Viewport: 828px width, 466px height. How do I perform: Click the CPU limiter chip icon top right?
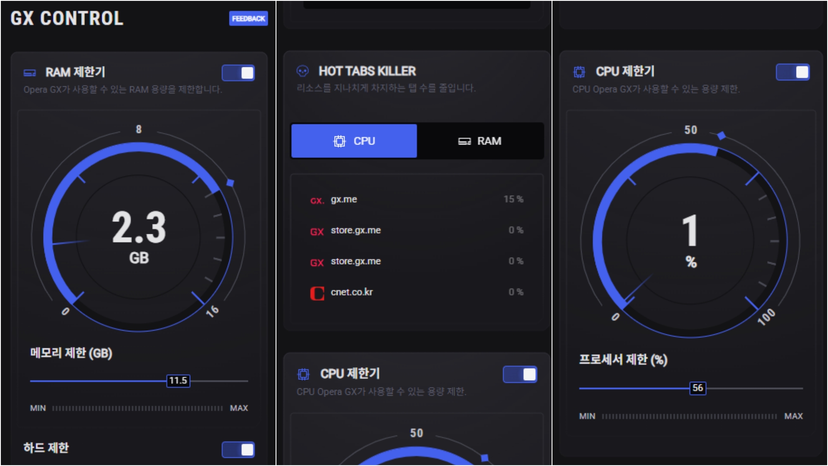pyautogui.click(x=579, y=72)
